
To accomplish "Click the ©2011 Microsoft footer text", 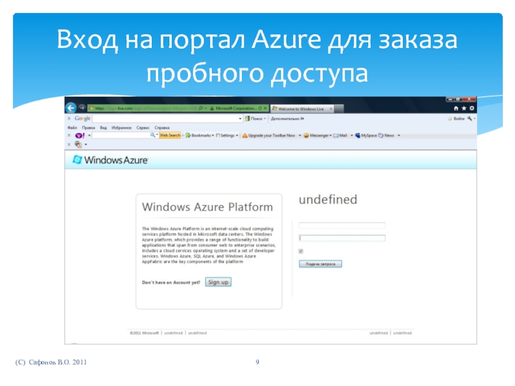I will pyautogui.click(x=144, y=333).
